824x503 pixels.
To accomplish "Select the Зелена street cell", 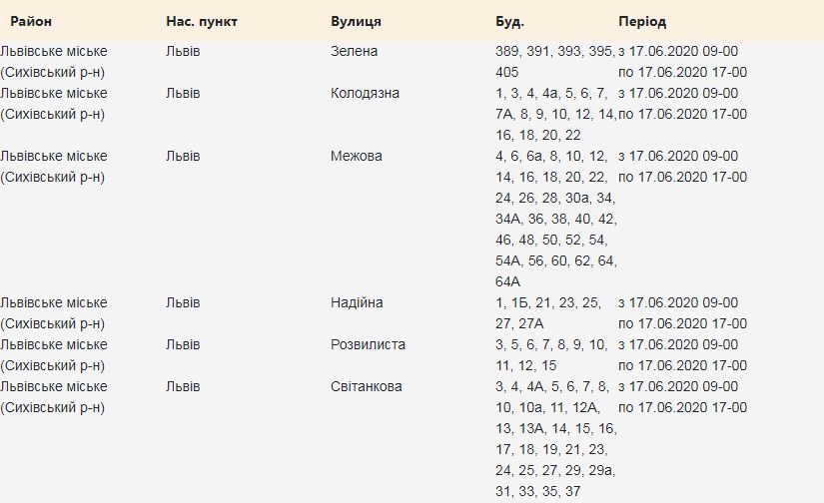I will coord(354,51).
